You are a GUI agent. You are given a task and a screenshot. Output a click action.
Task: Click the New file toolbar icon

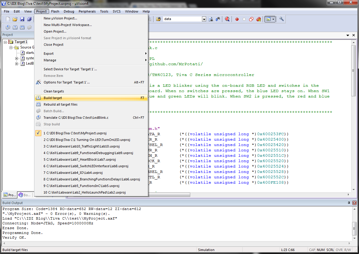8,19
